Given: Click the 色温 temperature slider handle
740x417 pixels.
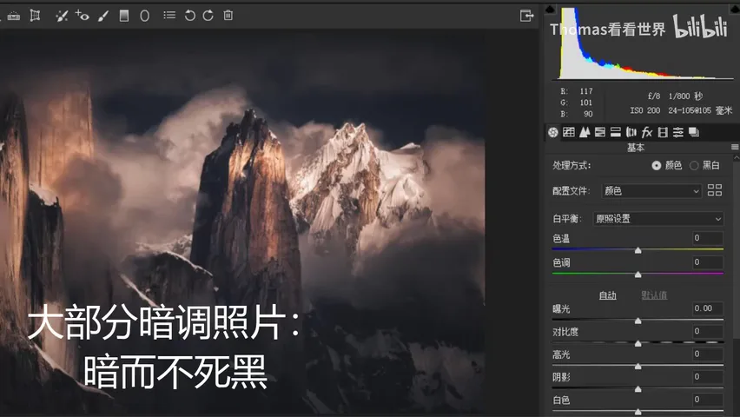Looking at the screenshot, I should (638, 250).
